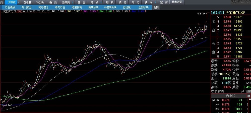Viewport: 251px width, 113px height.
Task: Click the 0.578 high price marker on chart
Action: (201, 14)
